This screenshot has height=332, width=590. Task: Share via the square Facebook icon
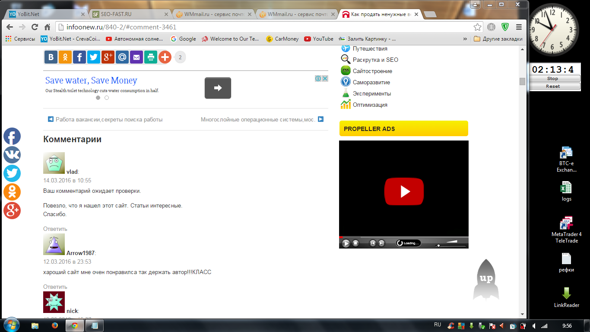tap(79, 57)
